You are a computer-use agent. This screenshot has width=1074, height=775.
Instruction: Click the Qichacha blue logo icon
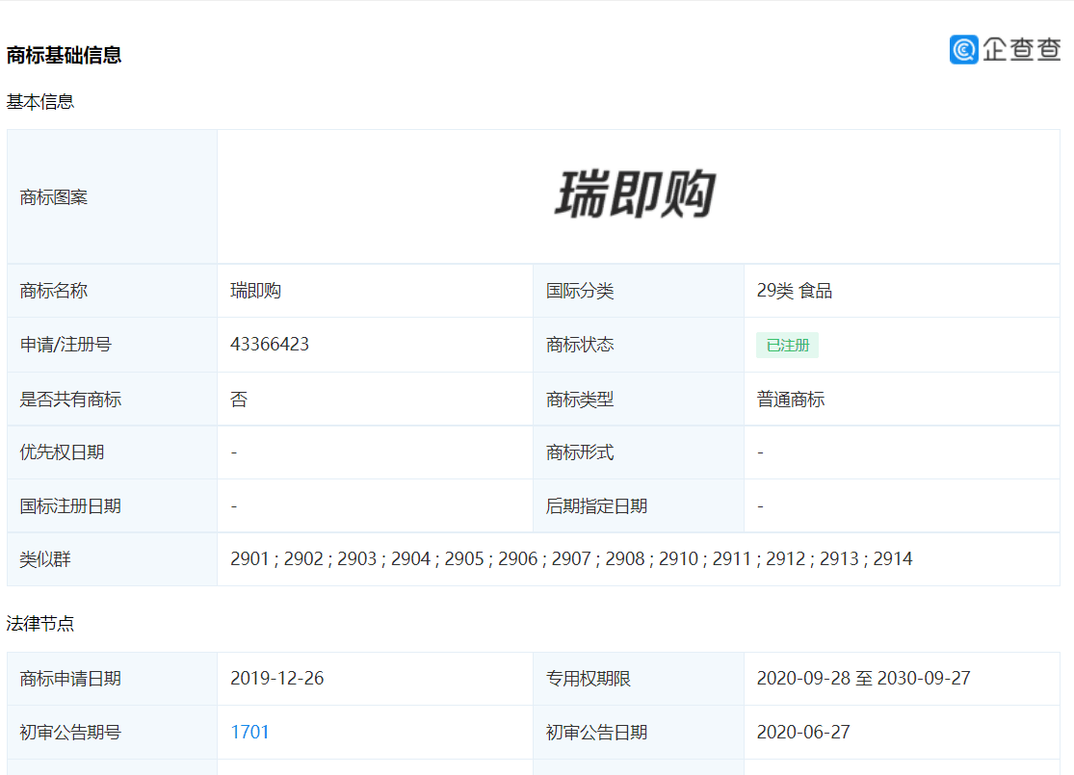963,49
